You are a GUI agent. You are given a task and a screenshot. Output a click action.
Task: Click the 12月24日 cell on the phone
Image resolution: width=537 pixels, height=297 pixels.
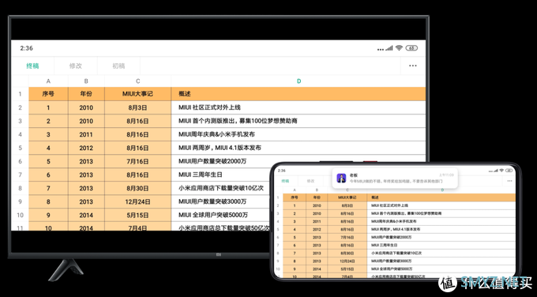[x=347, y=261]
